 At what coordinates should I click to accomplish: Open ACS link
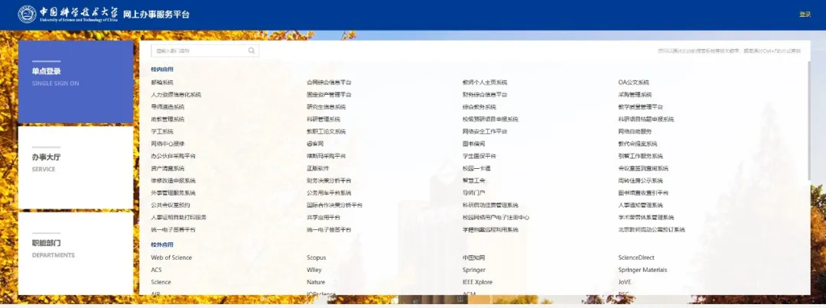coord(157,270)
